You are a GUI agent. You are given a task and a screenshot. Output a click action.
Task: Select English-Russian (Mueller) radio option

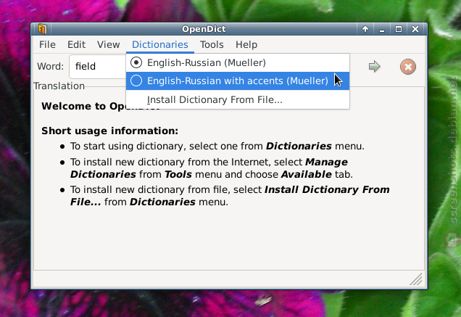(238, 62)
